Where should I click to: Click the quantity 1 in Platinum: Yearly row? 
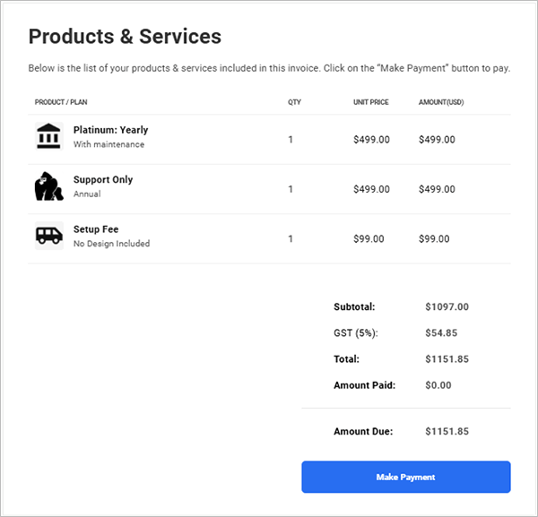click(x=291, y=140)
